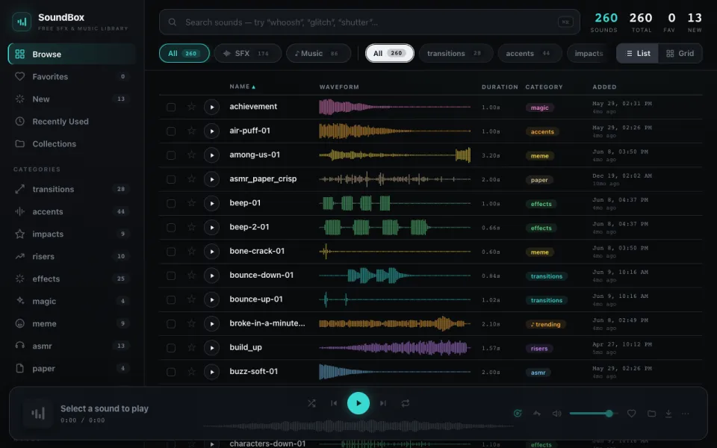
Task: Select the accents category in sidebar
Action: 72,211
